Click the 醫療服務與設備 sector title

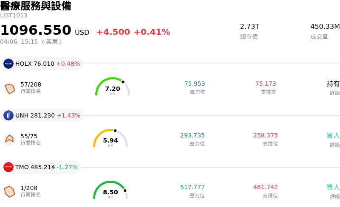coord(36,6)
